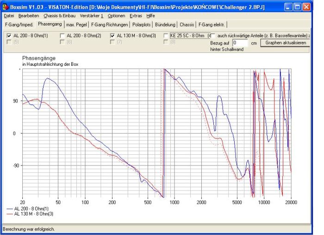Open the F-Gang Richtungen tab
The width and height of the screenshot is (324, 235).
[110, 25]
